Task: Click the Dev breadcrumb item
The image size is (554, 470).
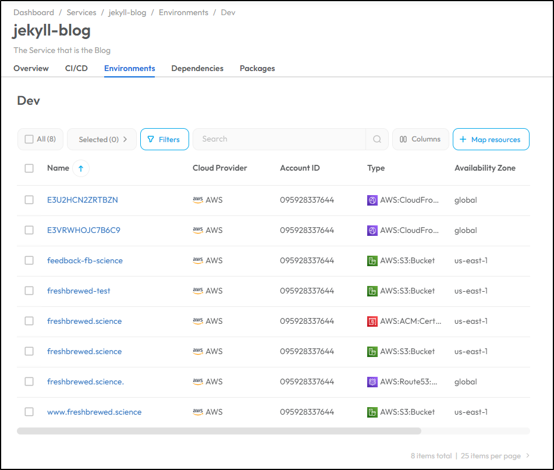Action: (x=228, y=12)
